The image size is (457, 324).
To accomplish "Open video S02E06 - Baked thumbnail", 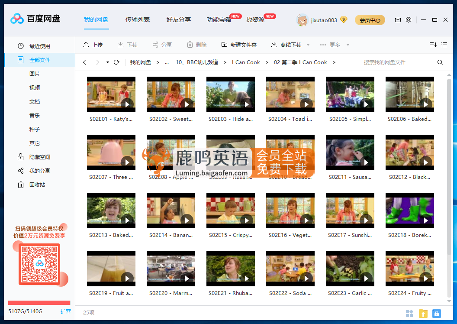I will (x=409, y=94).
